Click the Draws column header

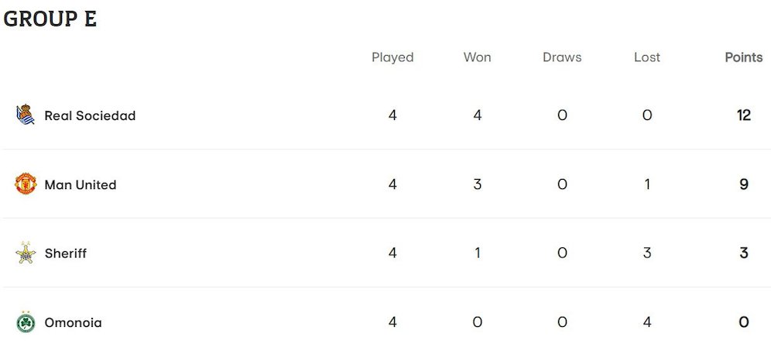(x=562, y=57)
